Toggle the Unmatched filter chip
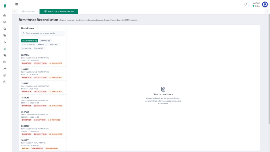This screenshot has width=270, height=152. pos(45,41)
